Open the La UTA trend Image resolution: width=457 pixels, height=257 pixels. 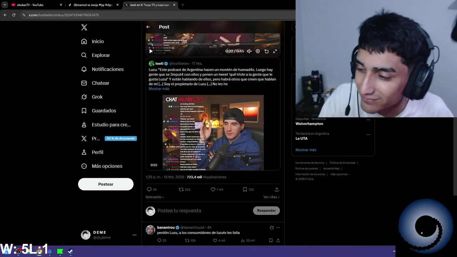[x=301, y=138]
